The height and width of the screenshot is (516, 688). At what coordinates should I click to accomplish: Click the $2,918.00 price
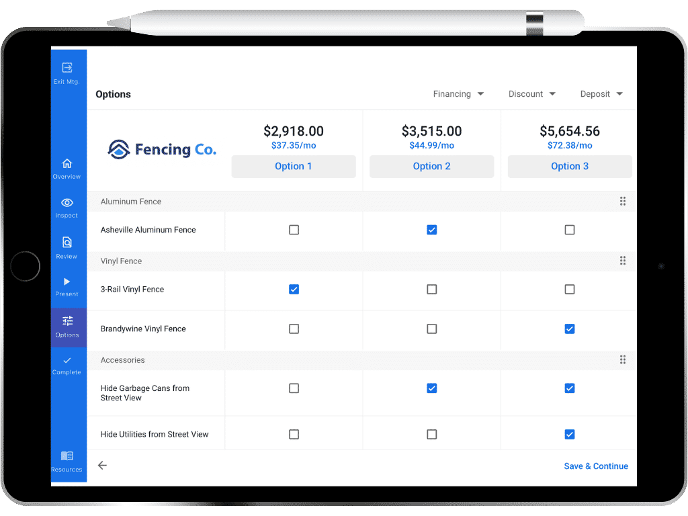(x=294, y=131)
